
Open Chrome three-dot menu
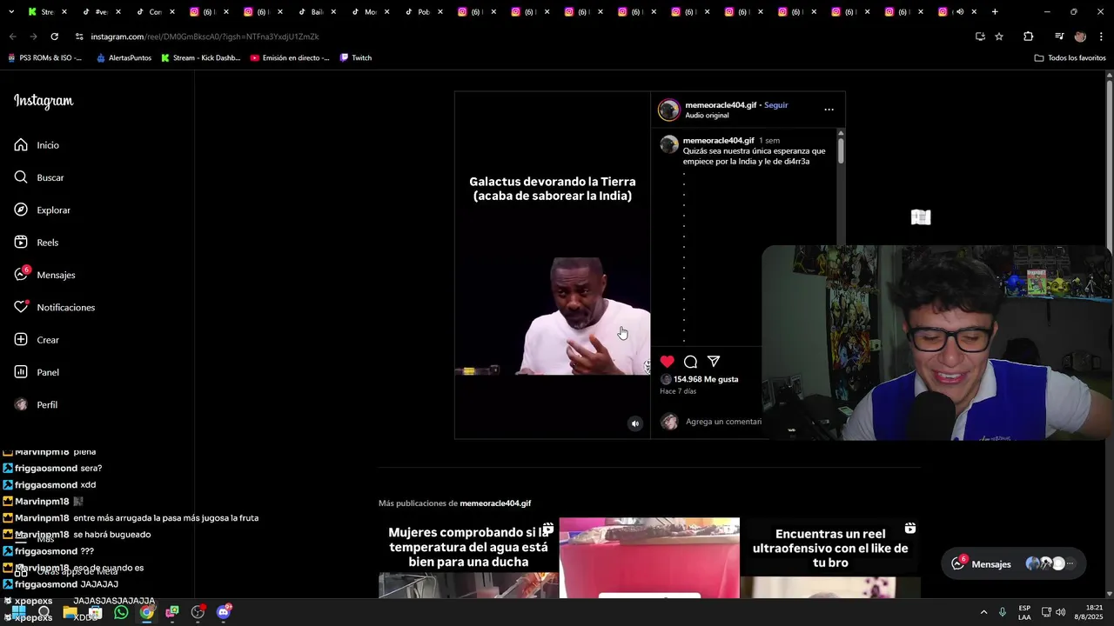click(1101, 37)
